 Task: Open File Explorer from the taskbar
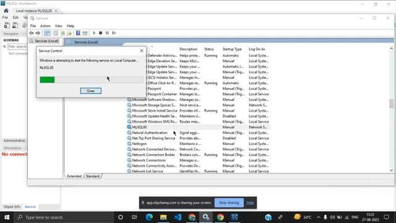163,217
